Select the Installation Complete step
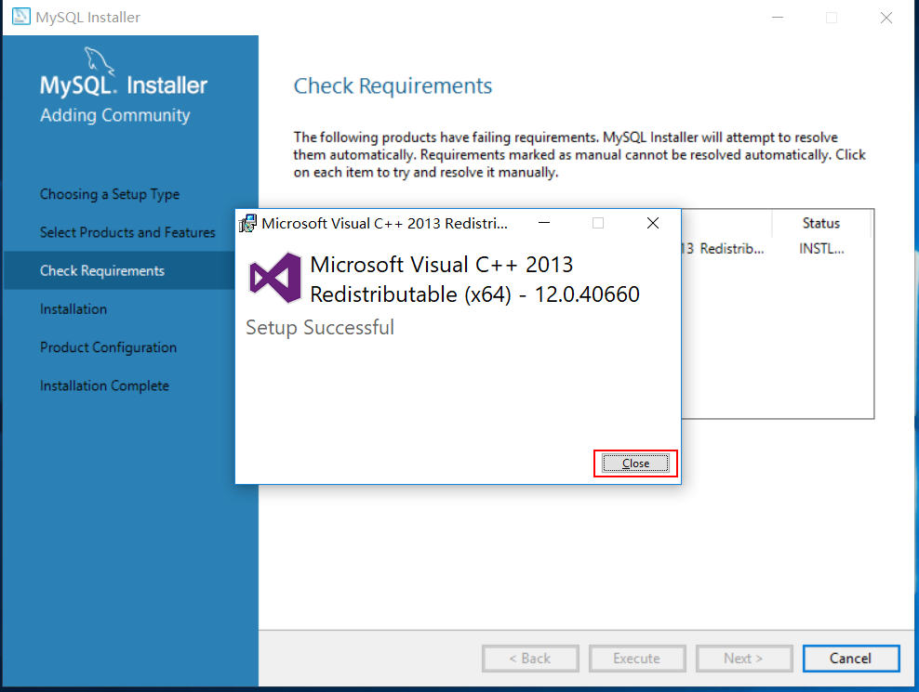 (x=104, y=385)
